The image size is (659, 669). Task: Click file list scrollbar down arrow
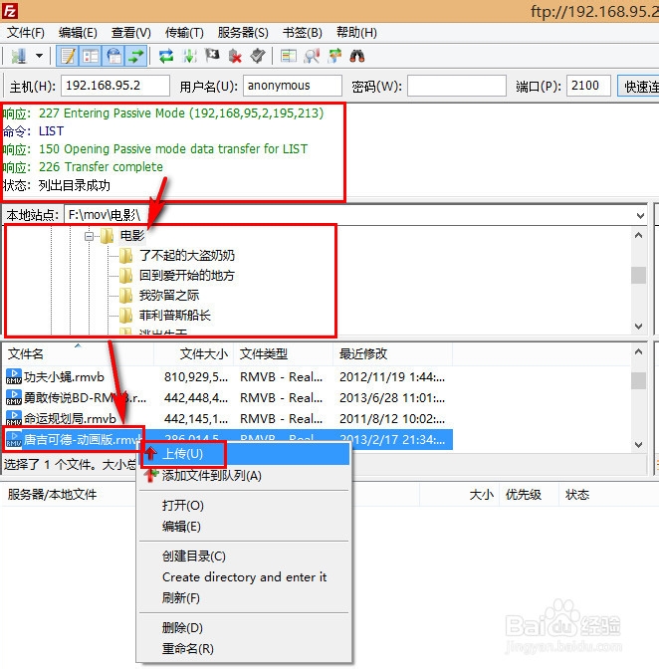click(x=638, y=445)
